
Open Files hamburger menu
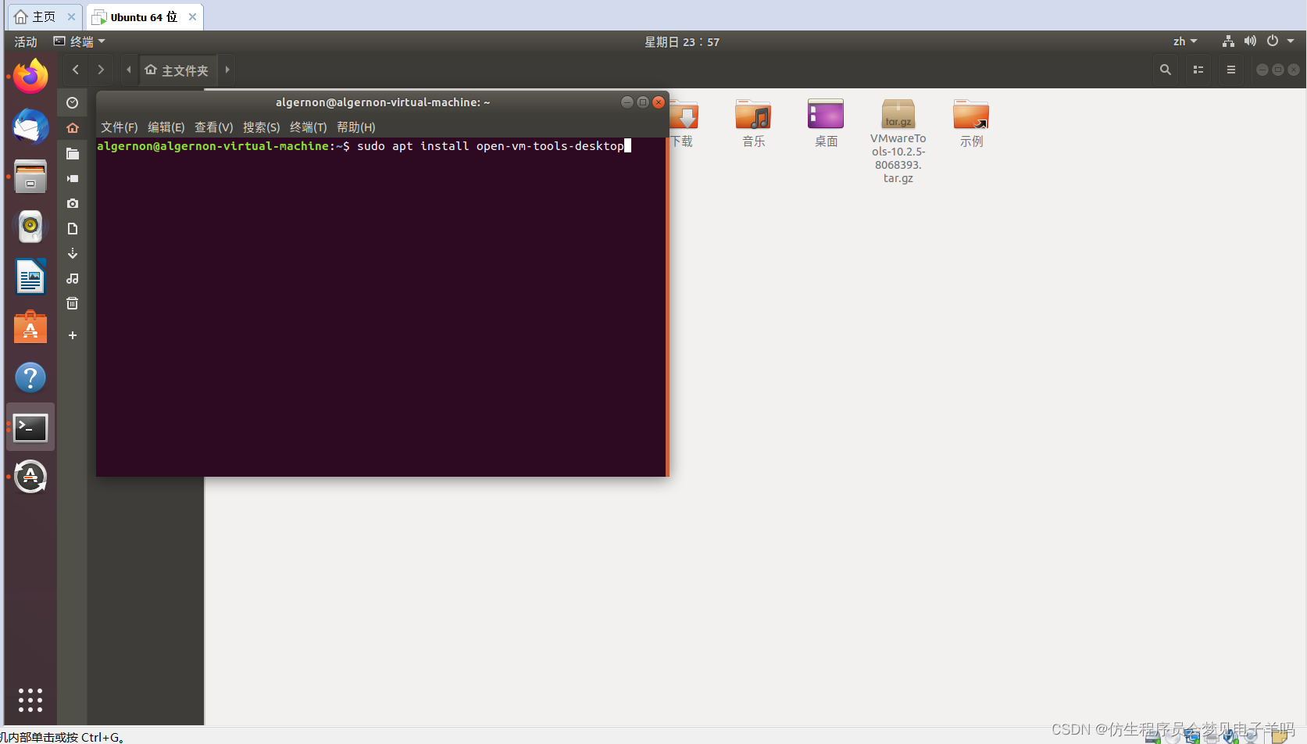pos(1231,70)
